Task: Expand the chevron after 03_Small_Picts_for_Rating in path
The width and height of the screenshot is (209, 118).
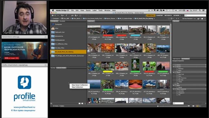Action: coord(154,18)
